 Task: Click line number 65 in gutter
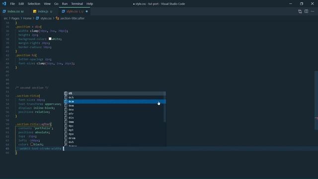pos(7,149)
